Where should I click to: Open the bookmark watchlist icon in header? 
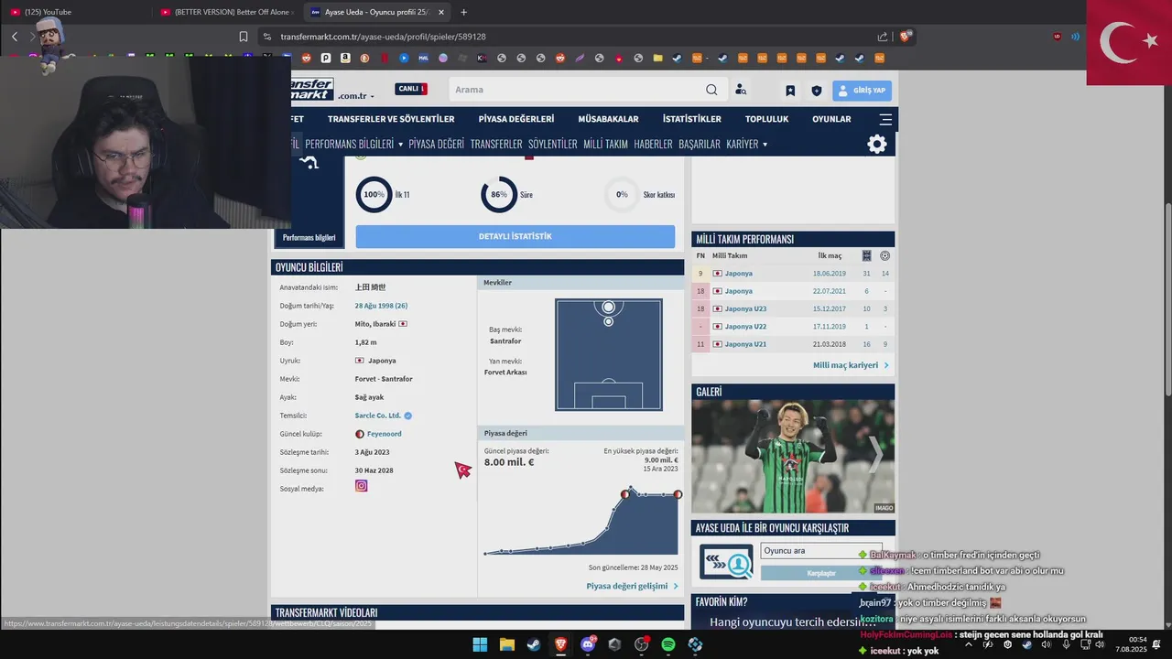point(790,91)
